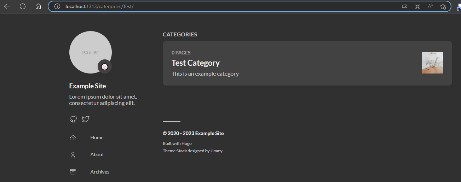
Task: Click the browser home button
Action: pos(38,6)
